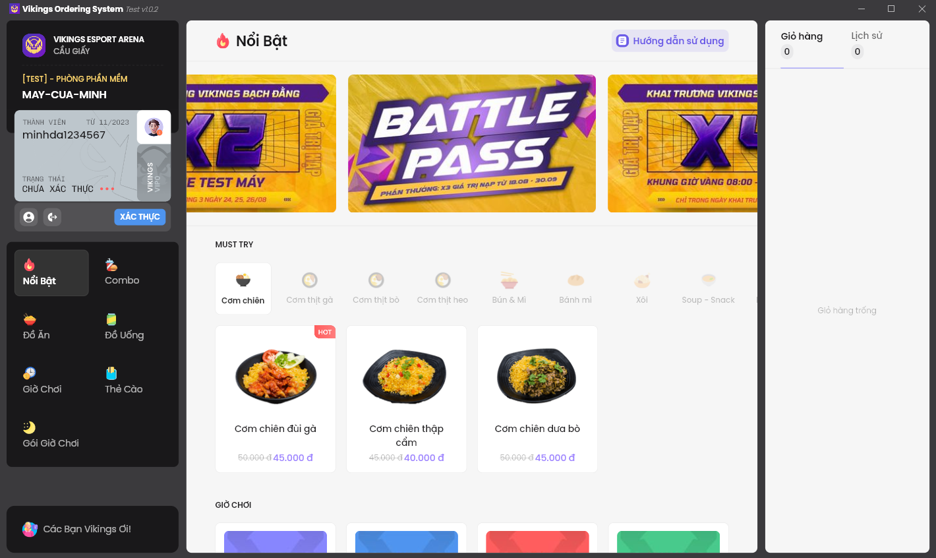Click the member avatar picture
Viewport: 936px width, 558px height.
coord(154,127)
